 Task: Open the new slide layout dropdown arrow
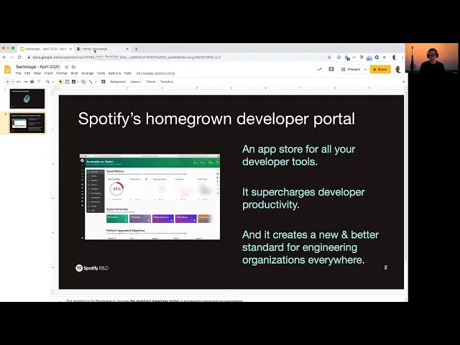(x=13, y=81)
